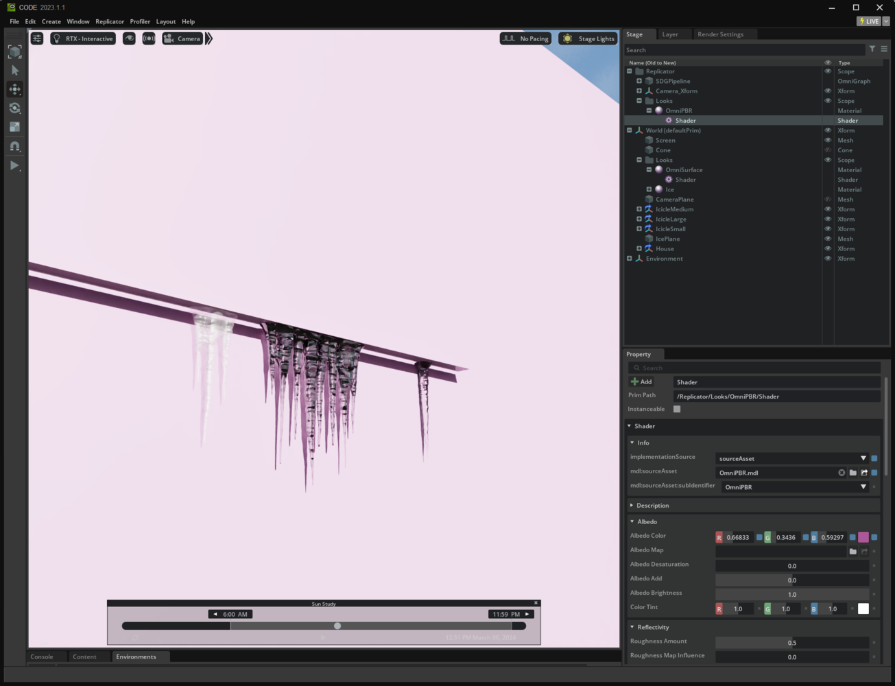Viewport: 895px width, 686px height.
Task: Open the Albedo Color magenta swatch
Action: 863,537
